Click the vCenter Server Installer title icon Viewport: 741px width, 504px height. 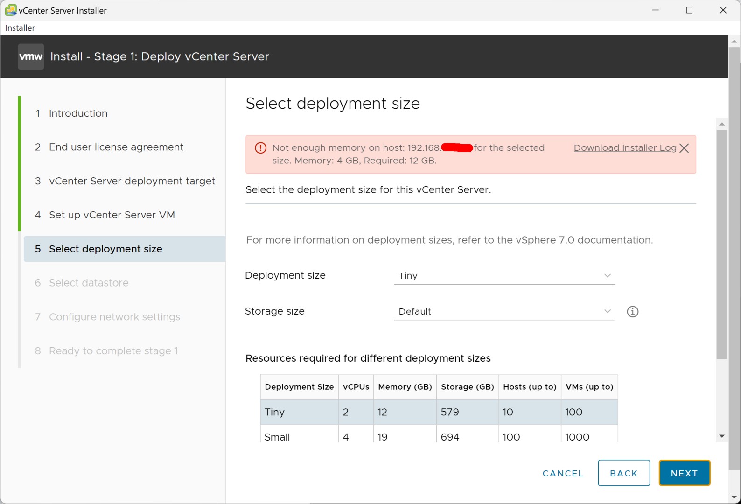click(11, 10)
